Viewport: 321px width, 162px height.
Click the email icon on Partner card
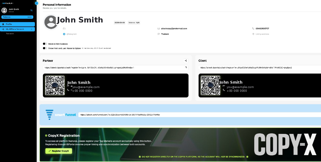coord(68,86)
